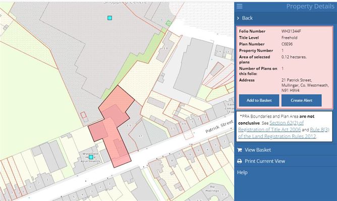Click the printer icon

pos(240,161)
